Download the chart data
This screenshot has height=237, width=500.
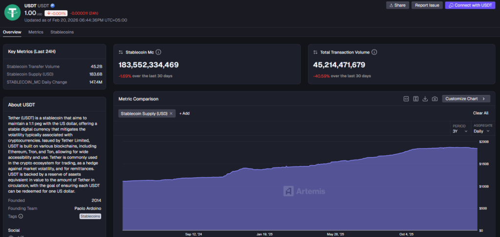pyautogui.click(x=425, y=99)
